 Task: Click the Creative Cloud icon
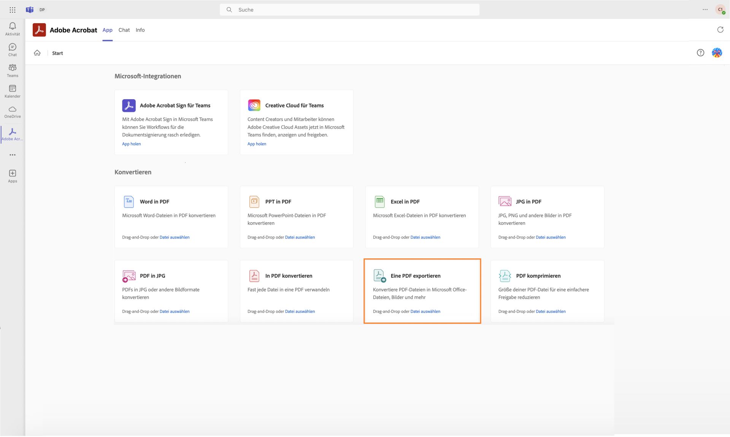[x=254, y=105]
